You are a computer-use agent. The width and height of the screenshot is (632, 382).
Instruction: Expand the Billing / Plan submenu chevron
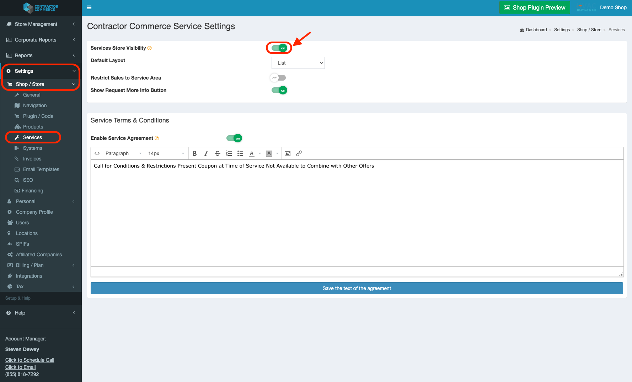click(74, 265)
